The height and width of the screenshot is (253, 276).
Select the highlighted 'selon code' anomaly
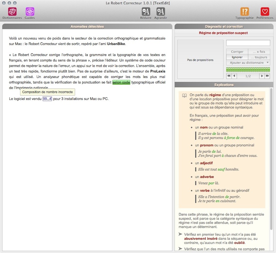click(x=121, y=82)
